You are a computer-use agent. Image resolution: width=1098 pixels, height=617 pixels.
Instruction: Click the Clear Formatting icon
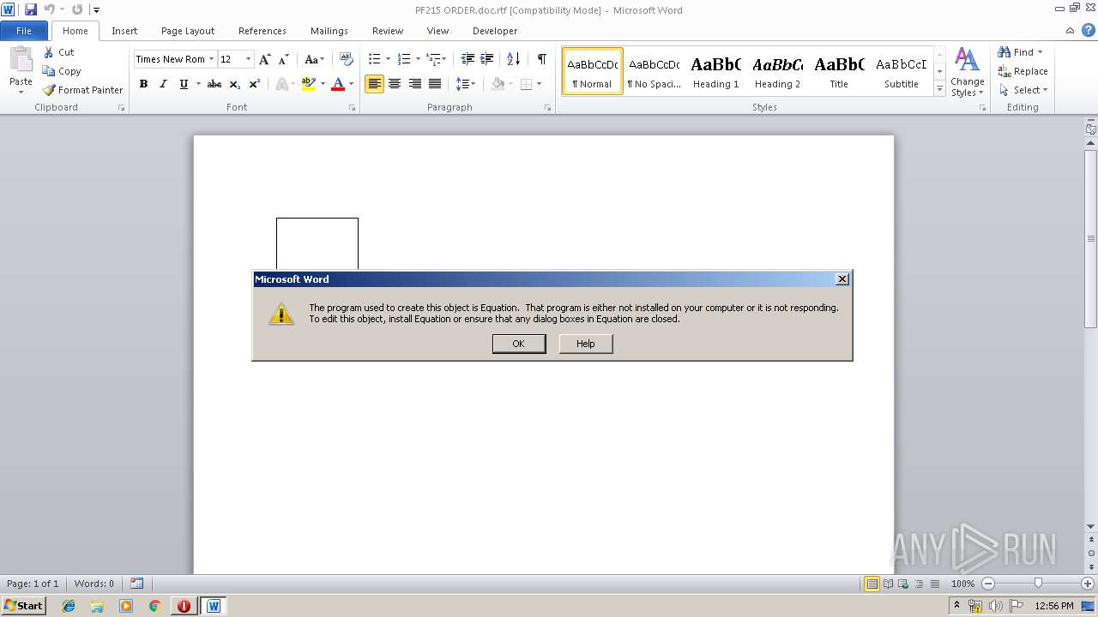tap(347, 59)
